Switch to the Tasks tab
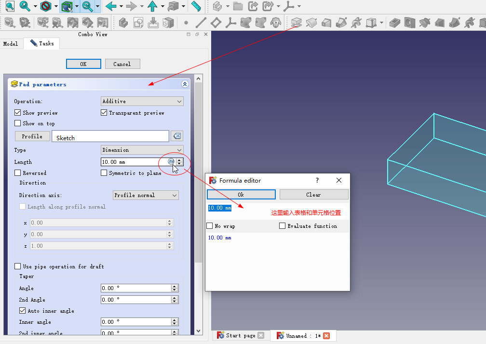Image resolution: width=486 pixels, height=344 pixels. coord(42,43)
